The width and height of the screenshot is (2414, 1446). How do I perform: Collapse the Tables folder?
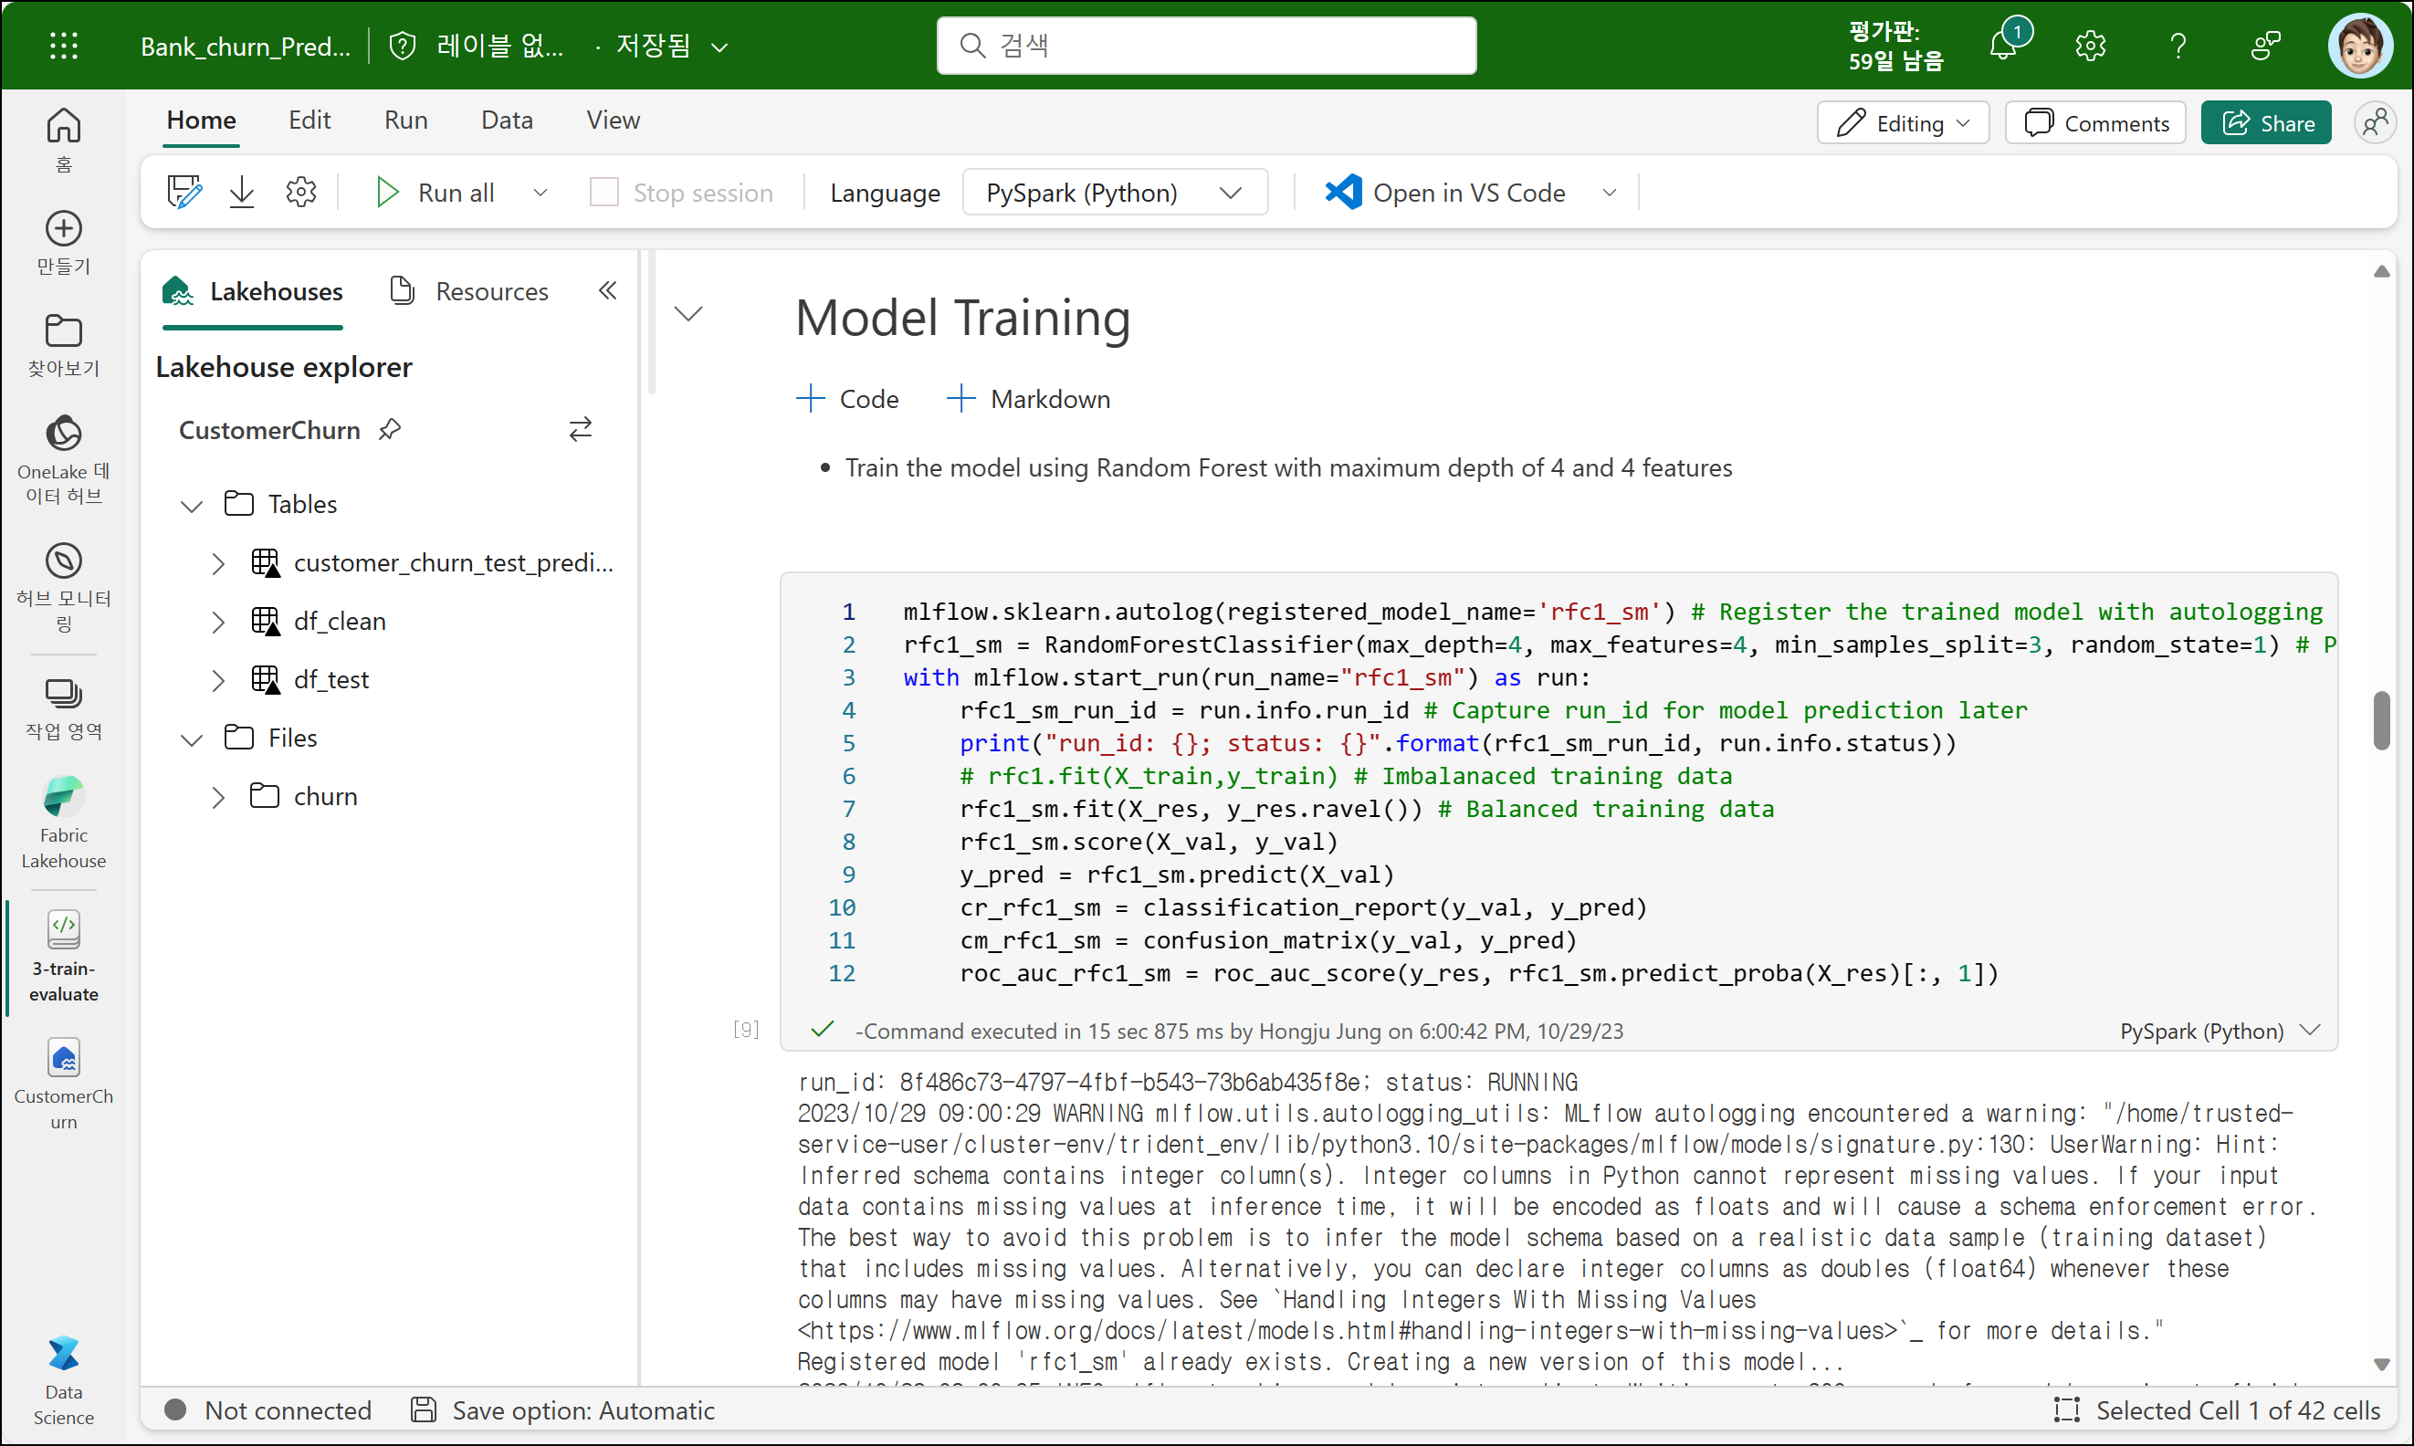click(x=192, y=505)
